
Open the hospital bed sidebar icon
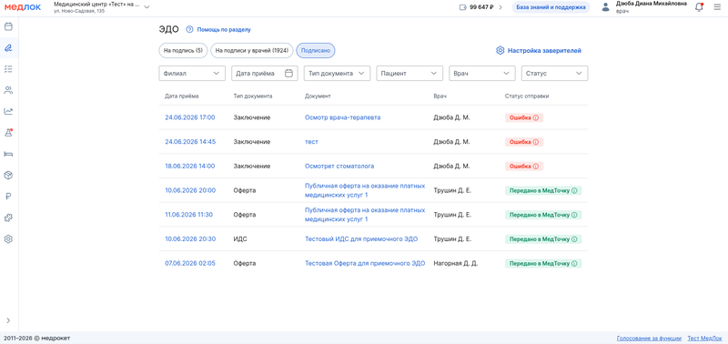(x=8, y=154)
